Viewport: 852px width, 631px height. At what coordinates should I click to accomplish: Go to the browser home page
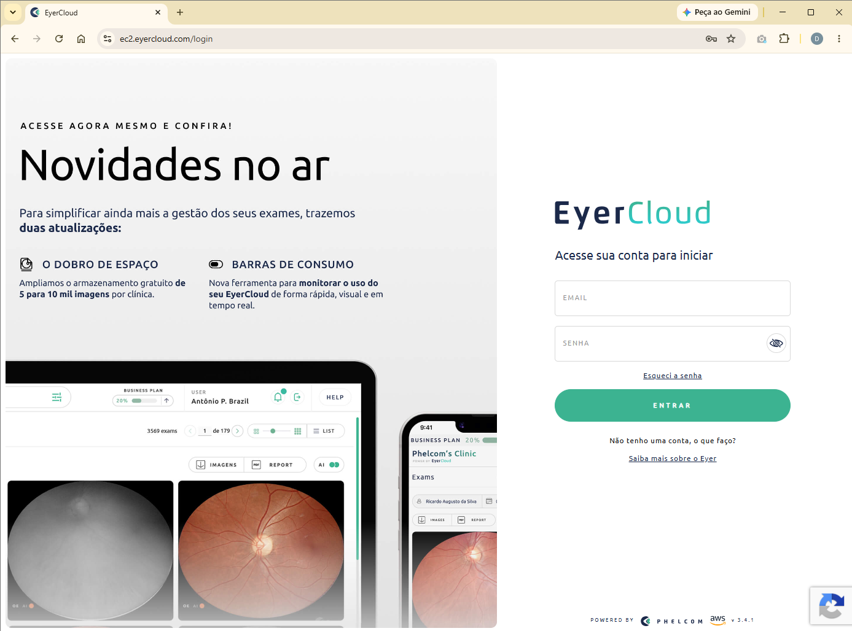pyautogui.click(x=81, y=39)
